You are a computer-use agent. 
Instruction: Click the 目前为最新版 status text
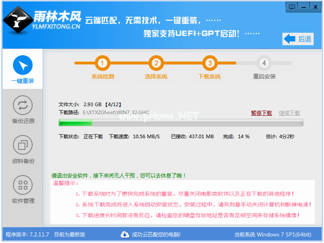coord(69,235)
